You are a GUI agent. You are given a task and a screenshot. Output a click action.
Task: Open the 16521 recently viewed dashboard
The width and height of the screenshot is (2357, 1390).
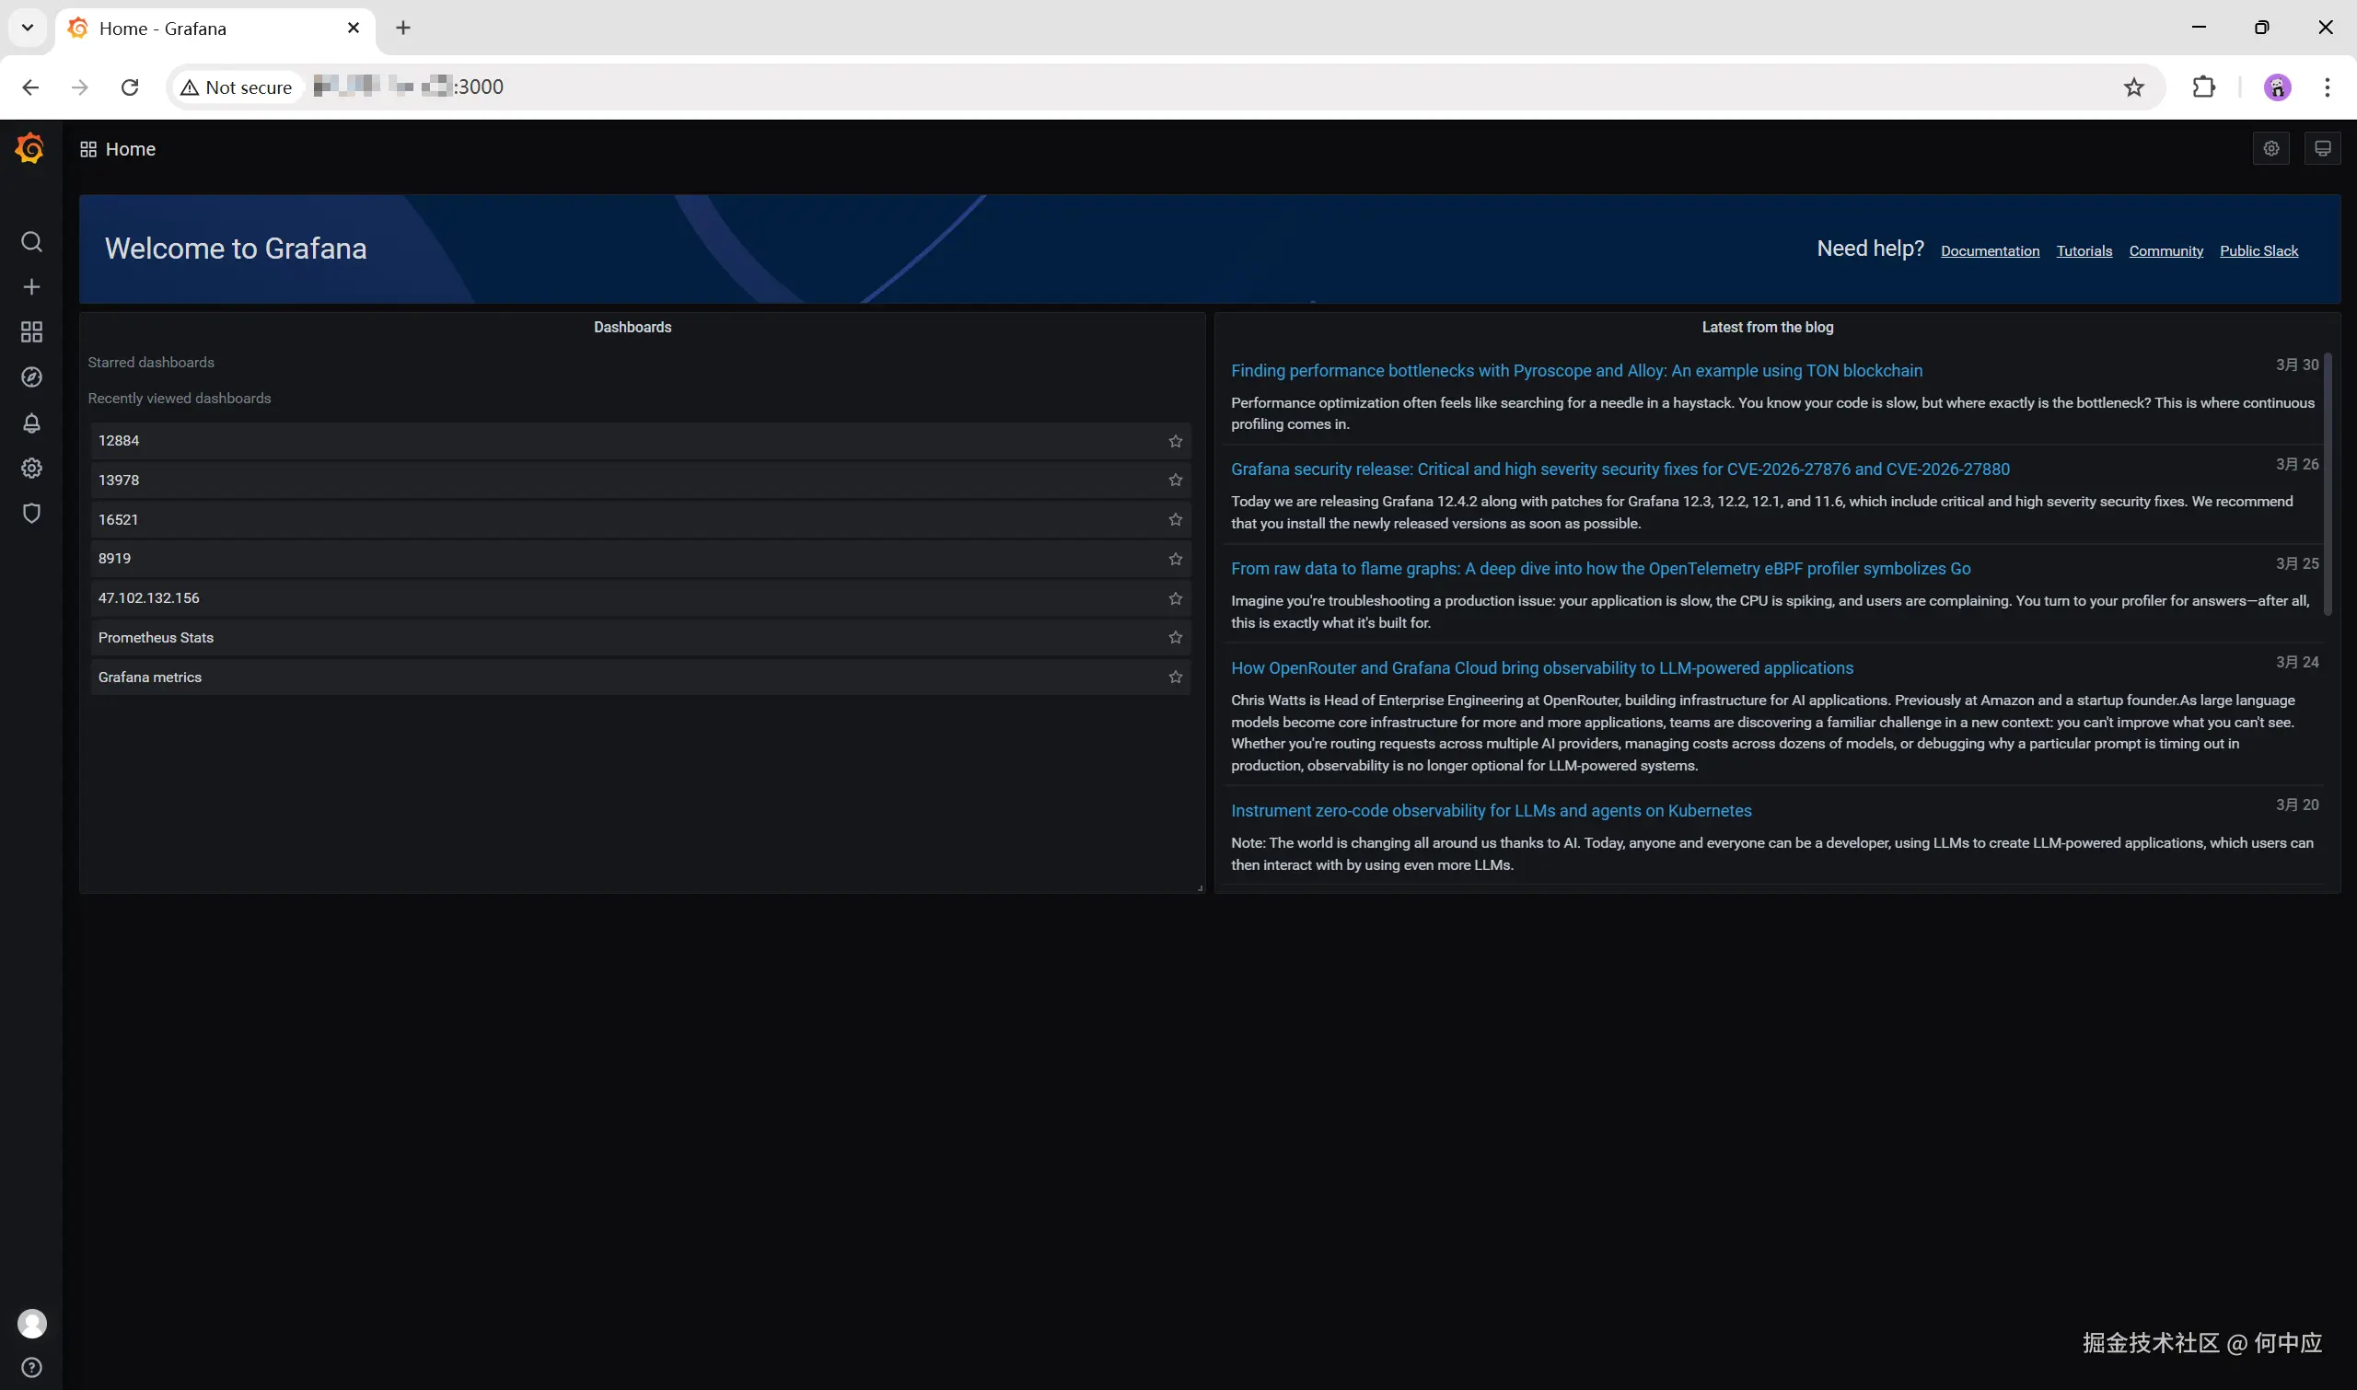[118, 519]
